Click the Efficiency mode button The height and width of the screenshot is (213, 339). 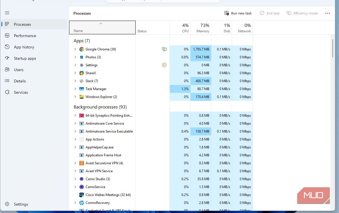click(302, 13)
